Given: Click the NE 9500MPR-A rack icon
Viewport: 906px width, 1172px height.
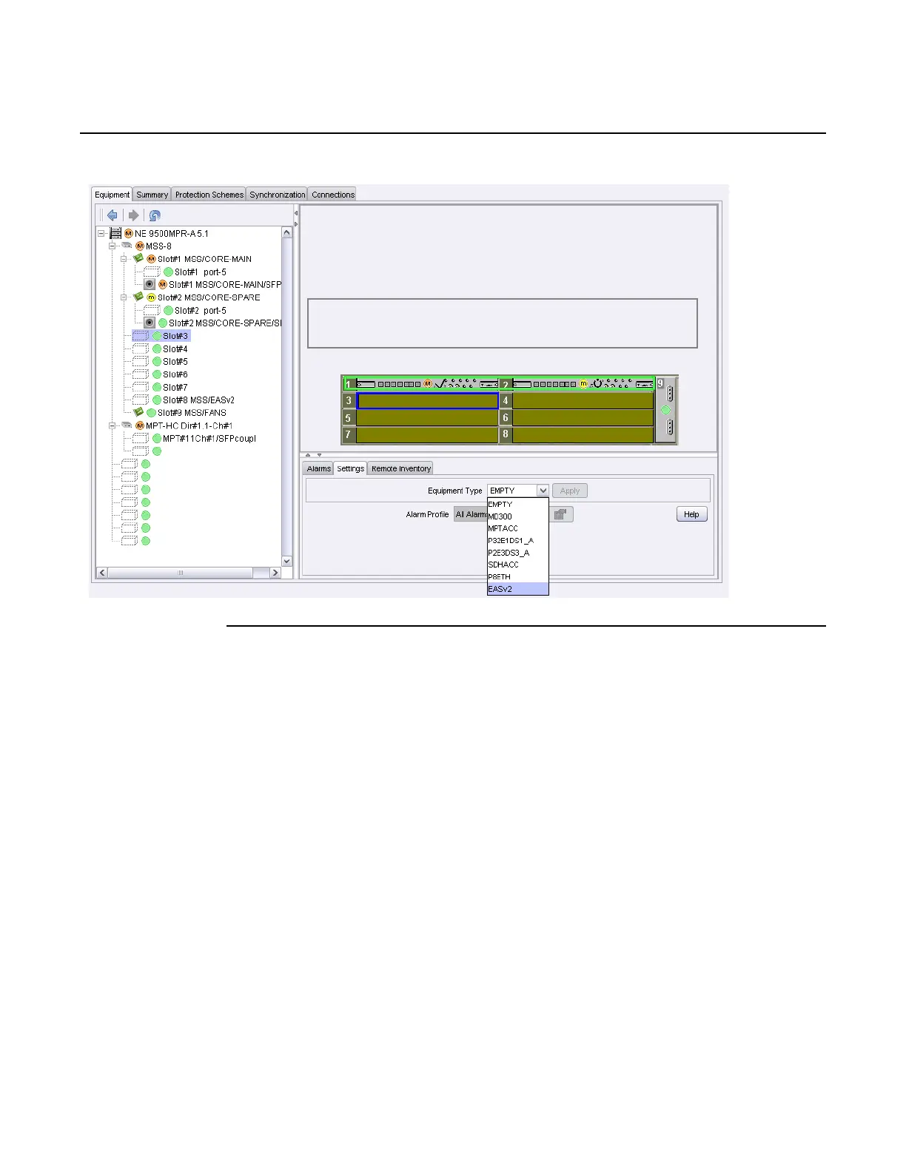Looking at the screenshot, I should (115, 233).
